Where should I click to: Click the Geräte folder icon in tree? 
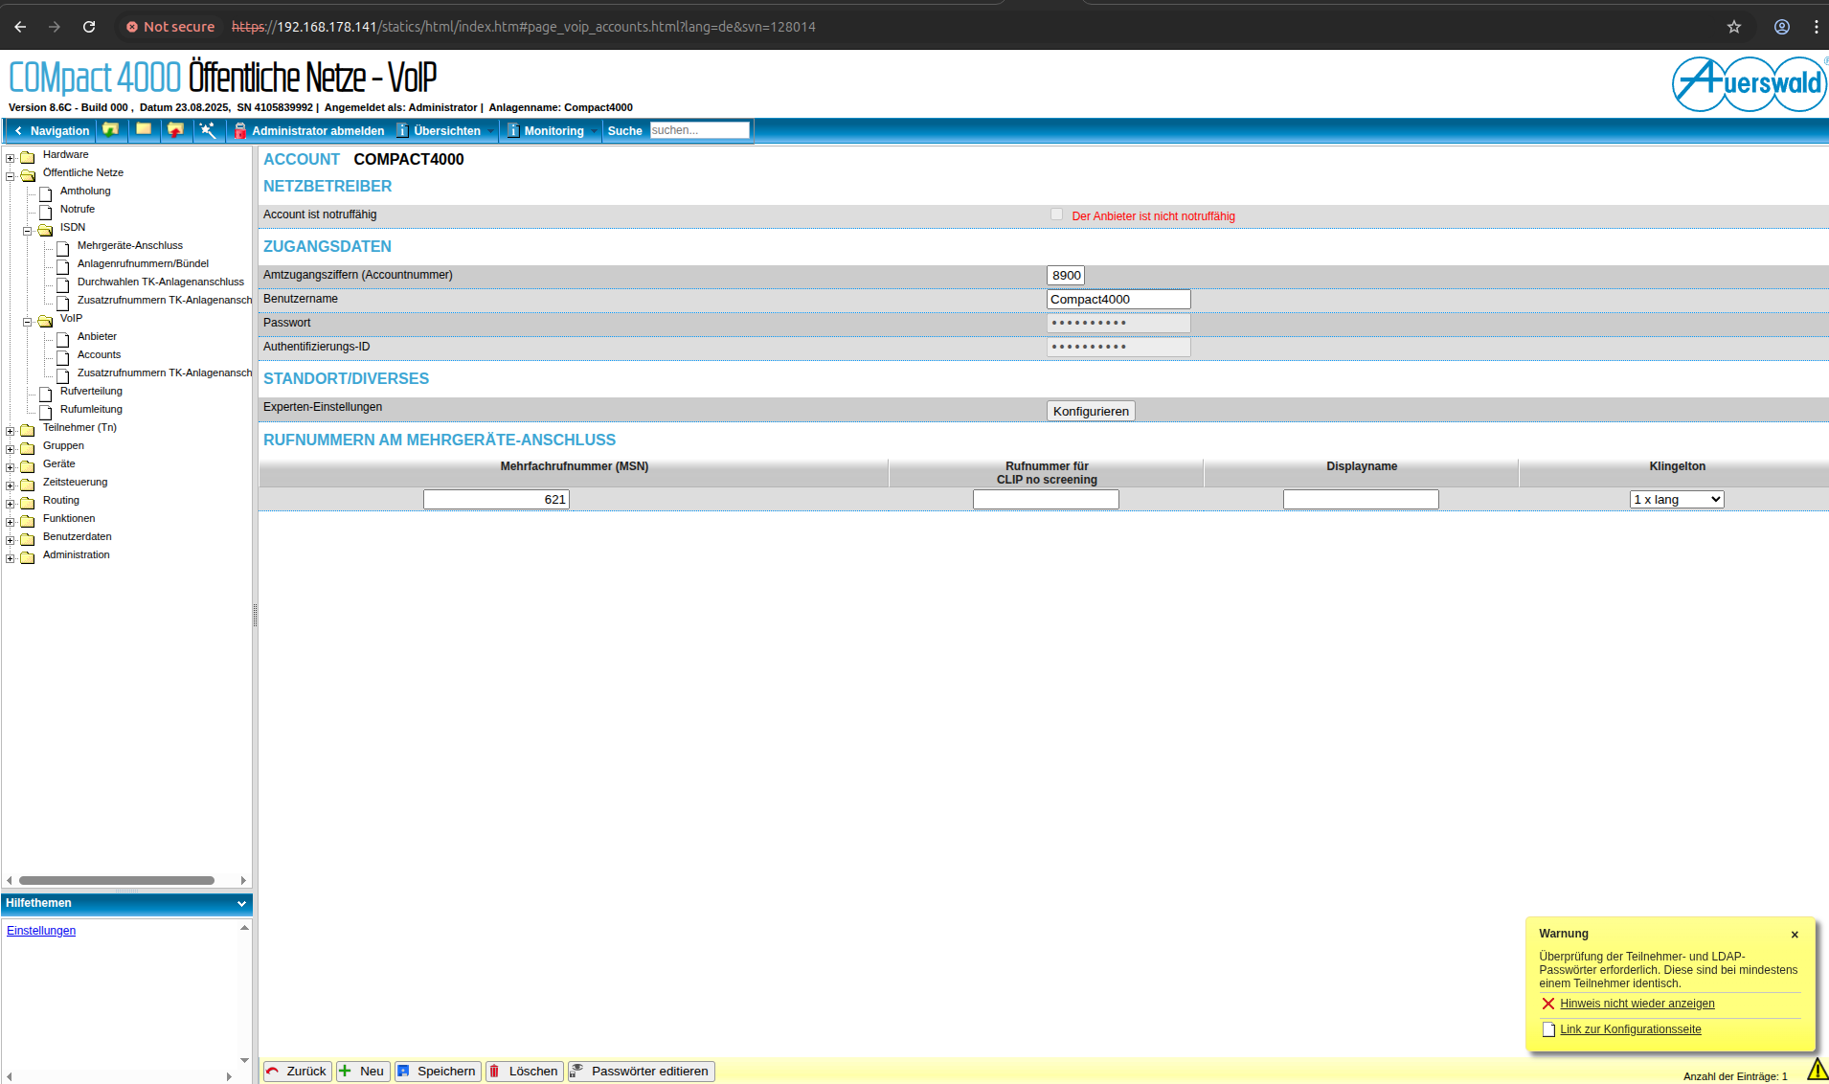click(x=28, y=465)
